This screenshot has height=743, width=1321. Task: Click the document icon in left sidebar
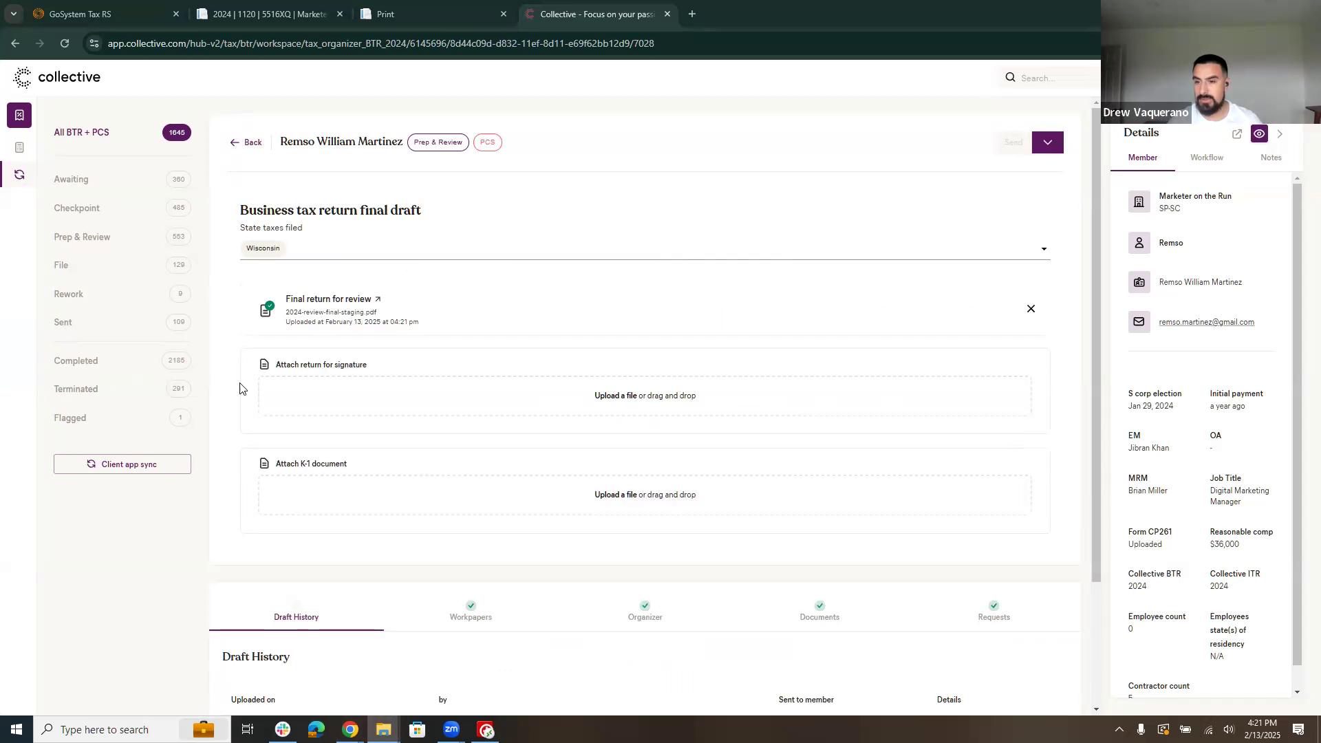click(19, 147)
